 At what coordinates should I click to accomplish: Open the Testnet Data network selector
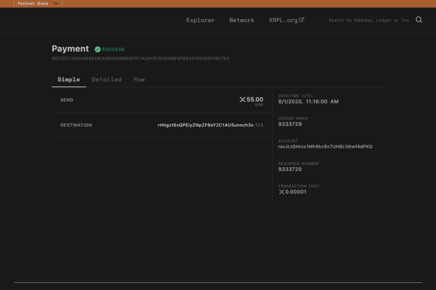click(38, 4)
